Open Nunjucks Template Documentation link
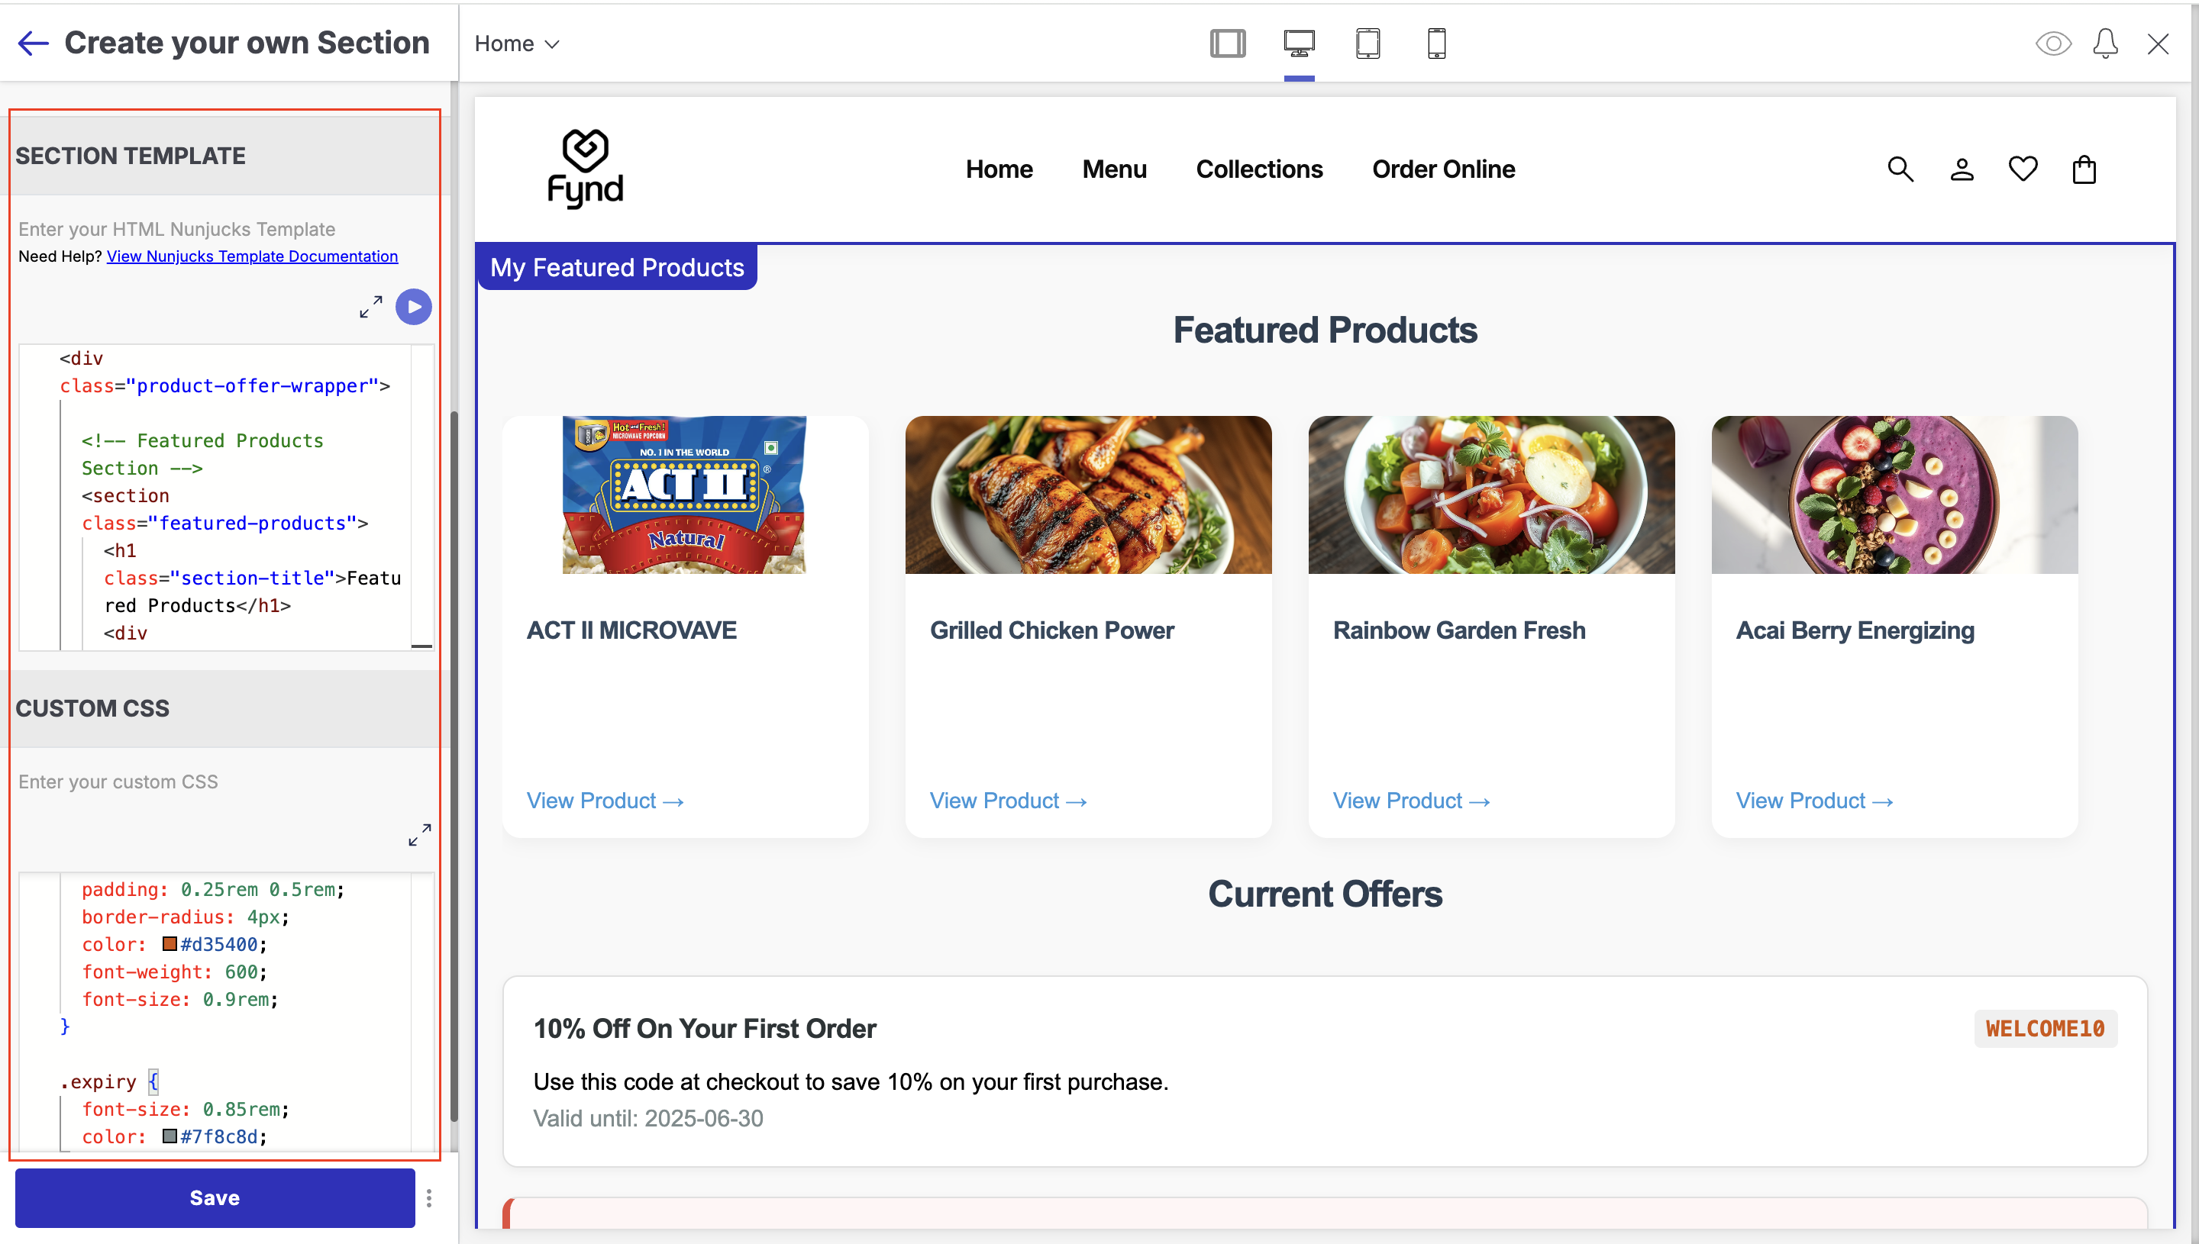Viewport: 2199px width, 1244px height. [252, 256]
